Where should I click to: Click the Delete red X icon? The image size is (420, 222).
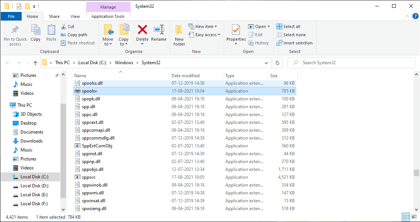(142, 30)
